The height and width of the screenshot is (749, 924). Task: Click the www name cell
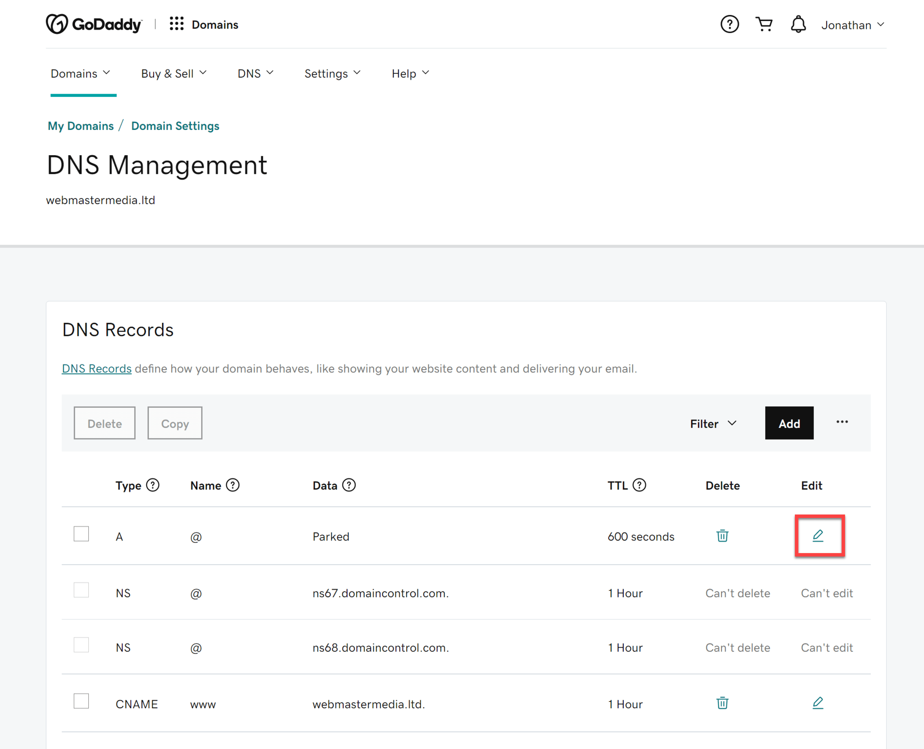point(203,705)
